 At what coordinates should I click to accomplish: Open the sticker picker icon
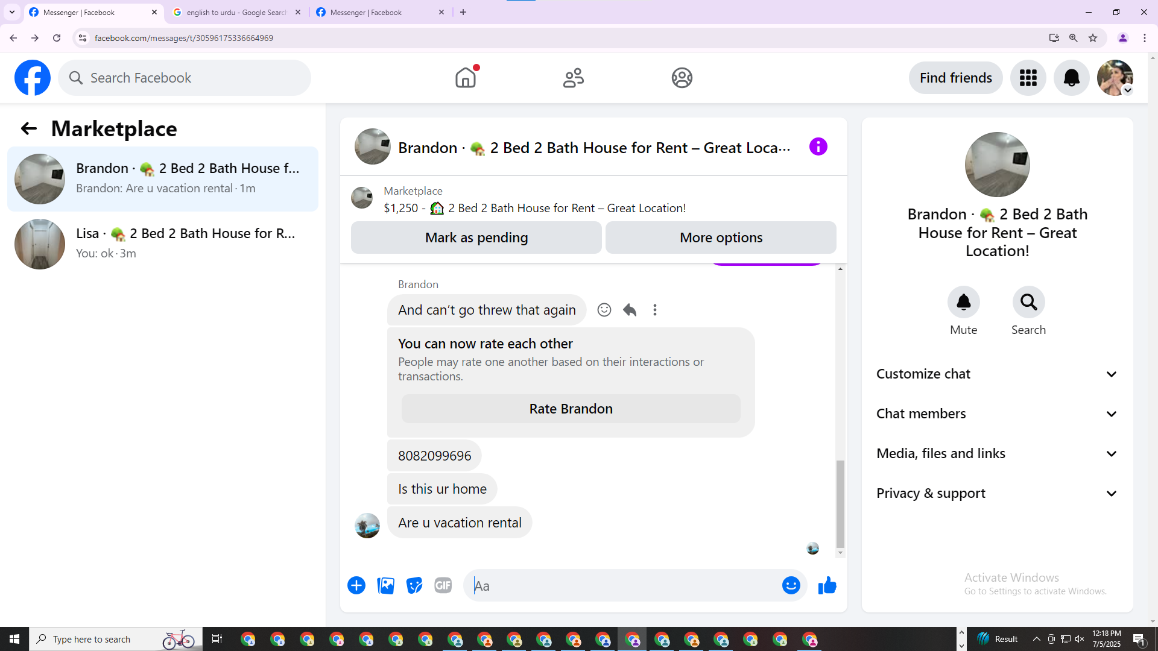point(414,585)
